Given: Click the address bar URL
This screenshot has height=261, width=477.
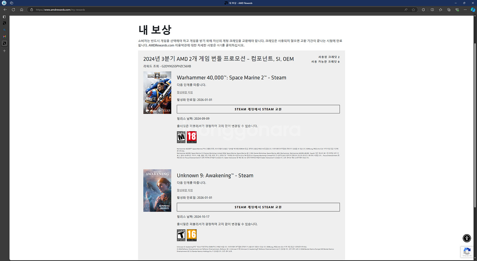Looking at the screenshot, I should [x=61, y=10].
